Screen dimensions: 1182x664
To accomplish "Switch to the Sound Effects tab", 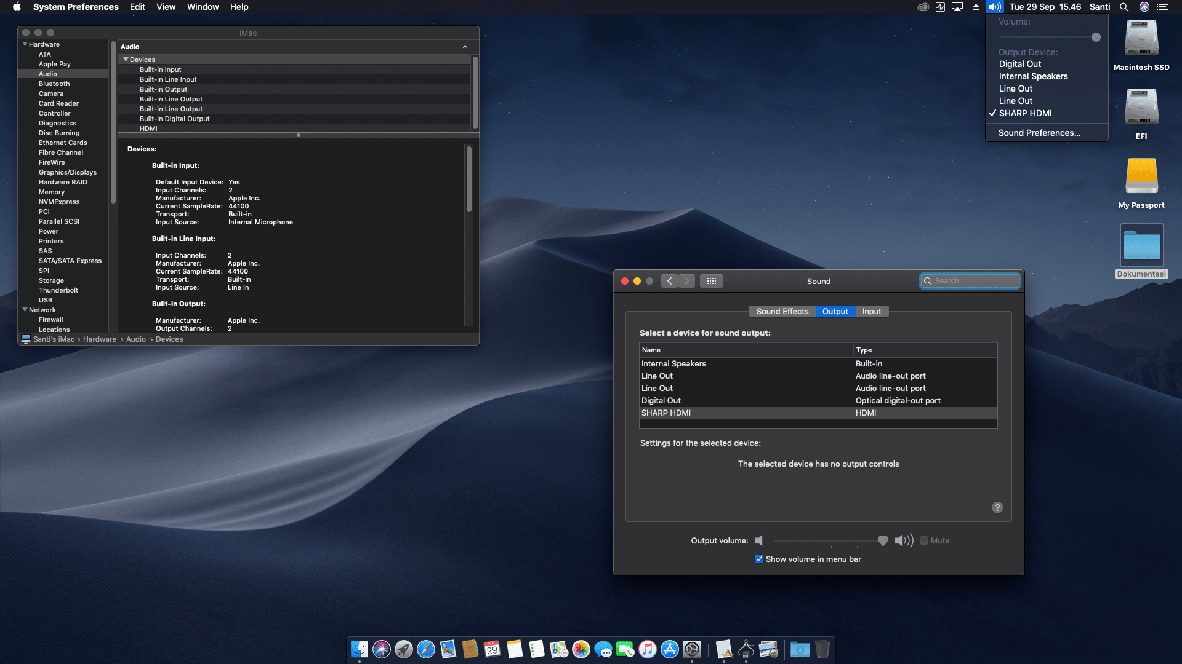I will pos(782,311).
